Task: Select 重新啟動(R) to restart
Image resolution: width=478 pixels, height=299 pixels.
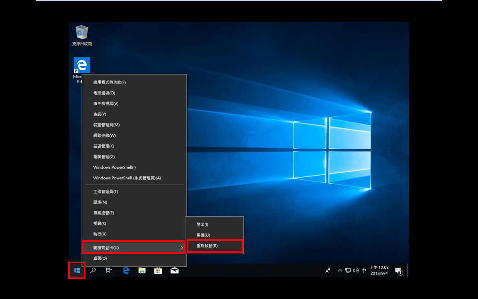Action: pyautogui.click(x=215, y=246)
